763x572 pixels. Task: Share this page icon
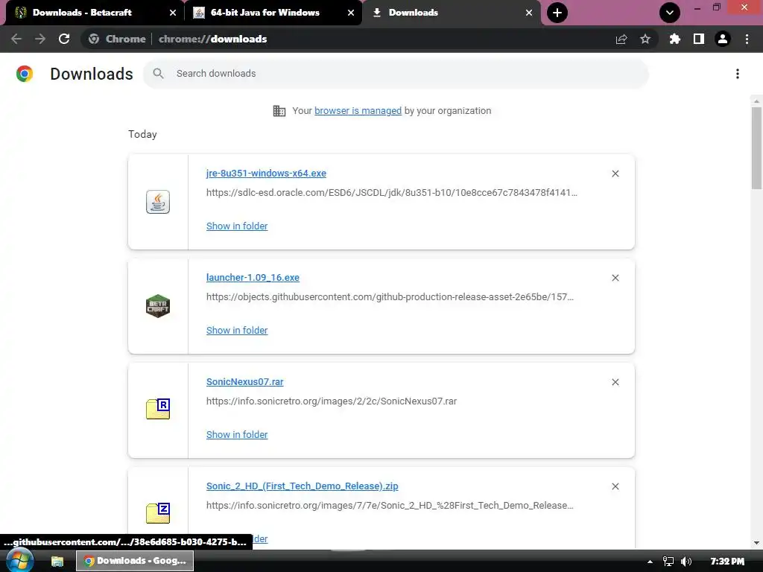click(621, 39)
